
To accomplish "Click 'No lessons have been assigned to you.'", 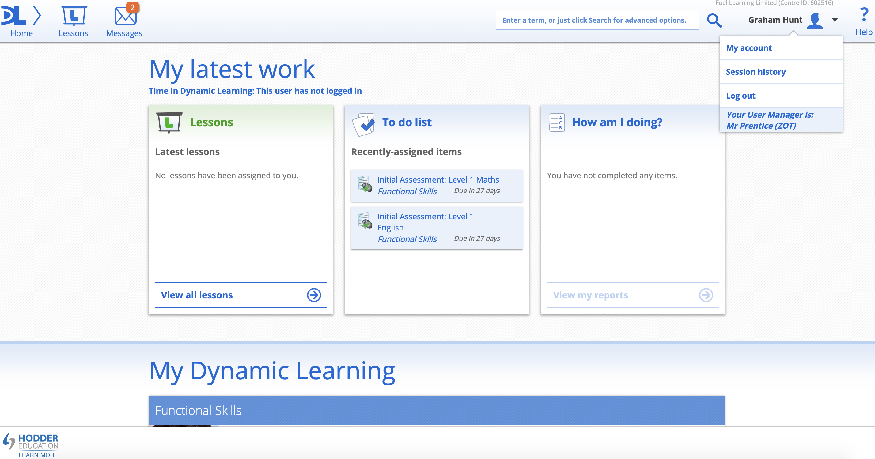I will [x=227, y=175].
